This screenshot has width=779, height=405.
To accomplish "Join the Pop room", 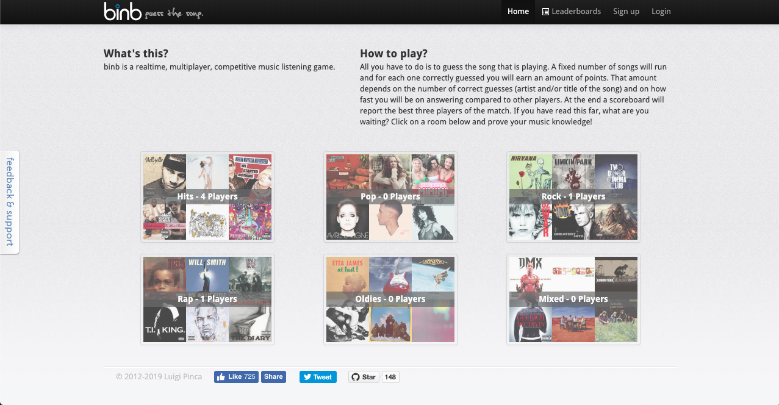I will (x=390, y=196).
